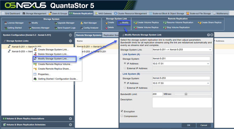This screenshot has width=234, height=129.
Task: Open Getting Started in toolbar
Action: coord(13,28)
